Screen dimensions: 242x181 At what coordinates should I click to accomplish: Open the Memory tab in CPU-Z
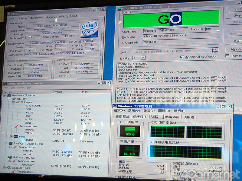point(50,17)
